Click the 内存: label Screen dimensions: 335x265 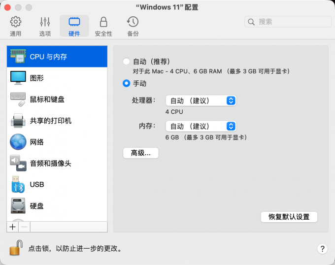147,126
